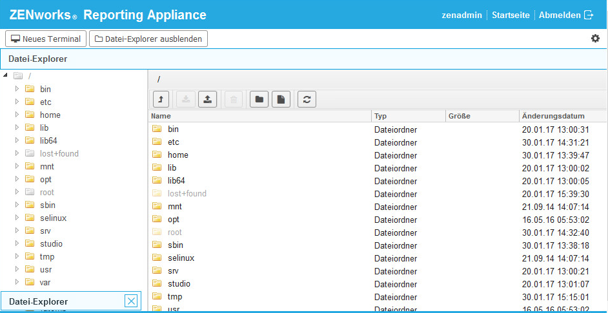Open a Neues Terminal
The image size is (608, 313).
coord(45,39)
